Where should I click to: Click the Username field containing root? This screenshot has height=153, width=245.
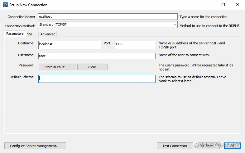(97, 56)
